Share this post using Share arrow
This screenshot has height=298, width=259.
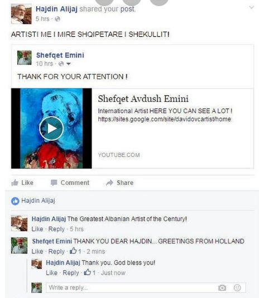(119, 183)
